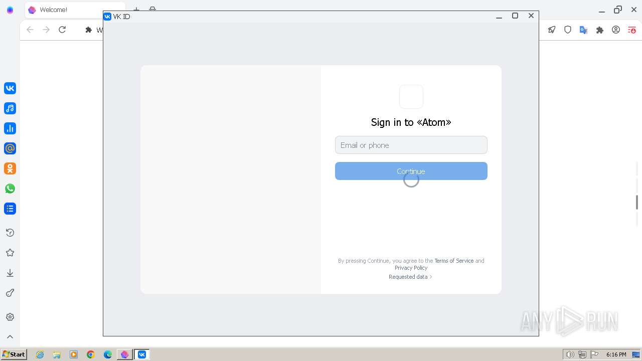Screen dimensions: 642x361
Task: Open WhatsApp sidebar icon
Action: coord(10,189)
